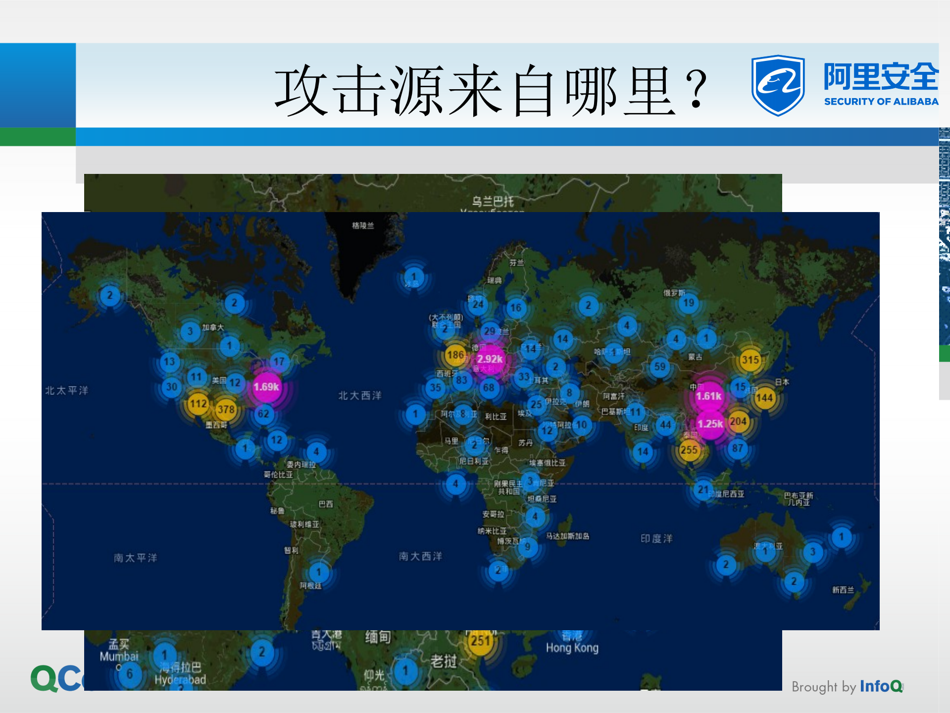The width and height of the screenshot is (950, 713).
Task: Click the pink 1.61k marker on China
Action: (x=710, y=396)
